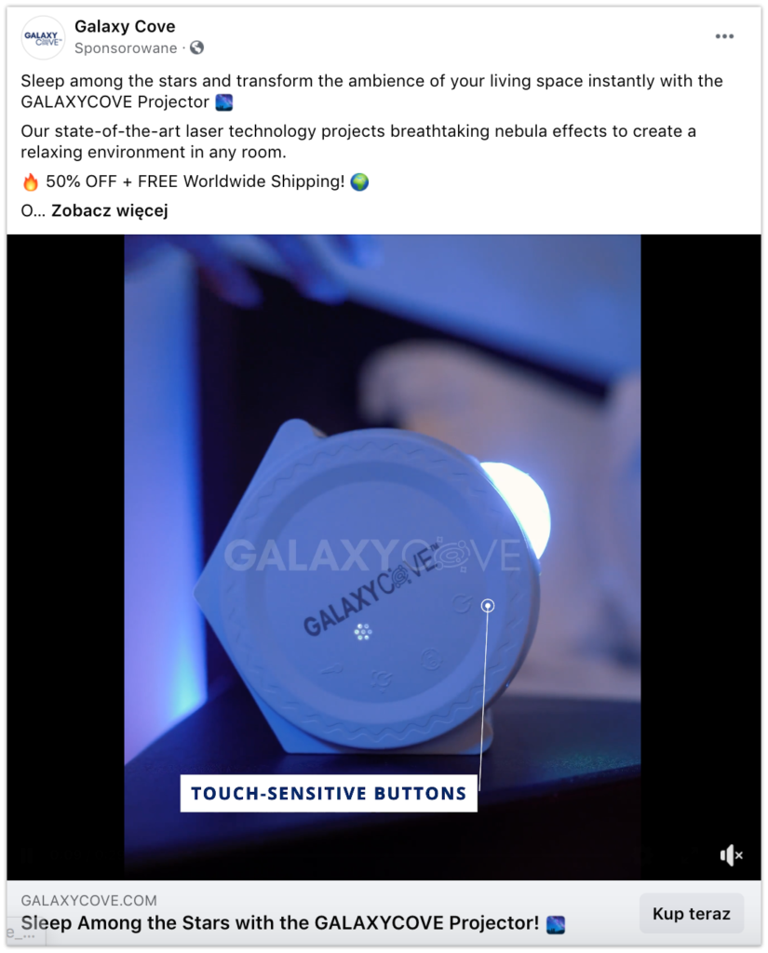
Task: Click the galaxy emoji in the ad headline
Action: pyautogui.click(x=556, y=924)
